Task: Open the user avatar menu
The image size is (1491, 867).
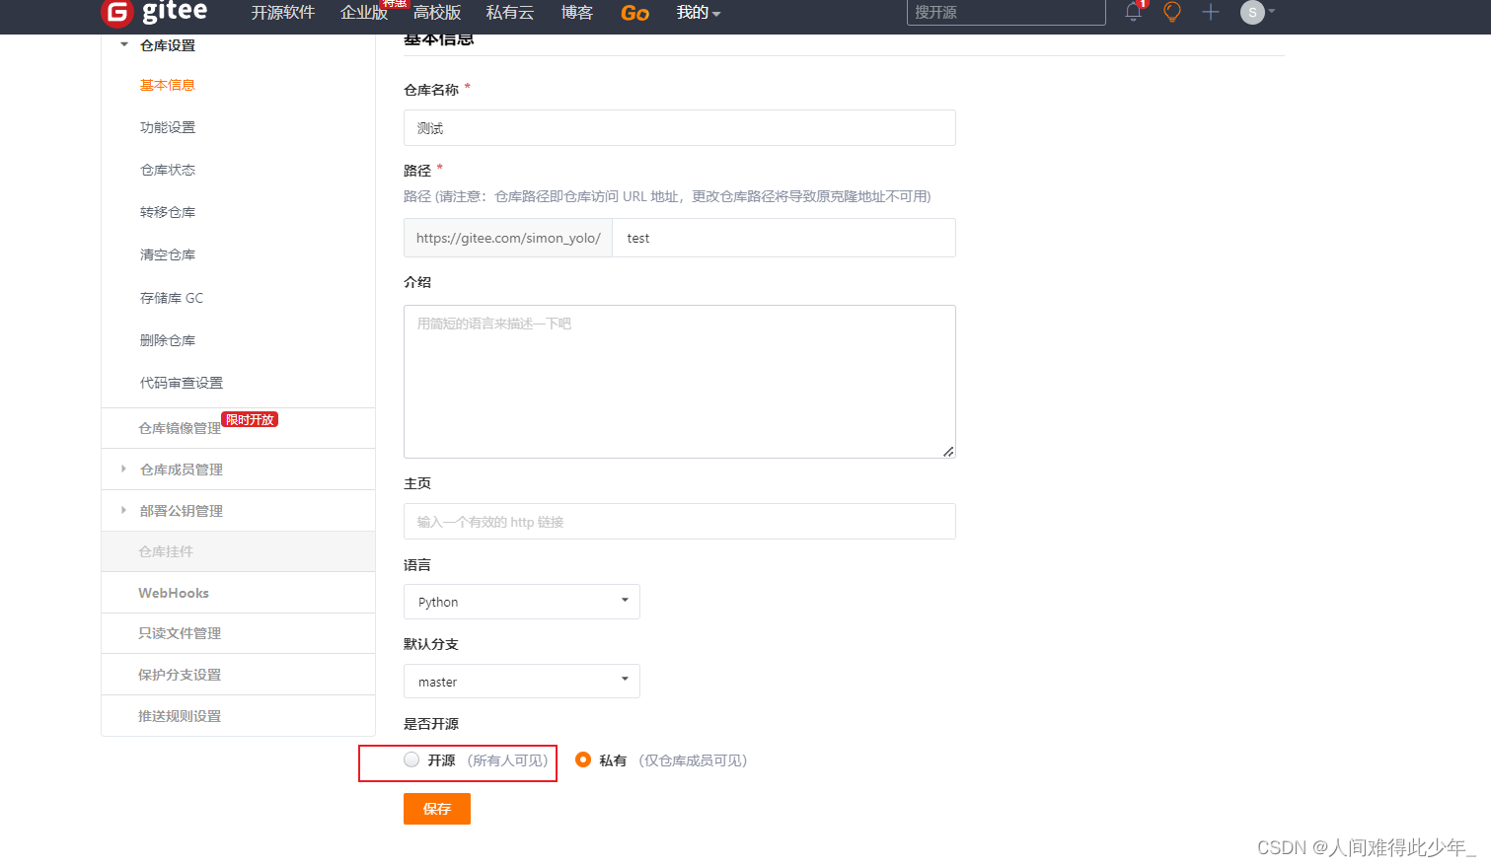Action: coord(1253,13)
